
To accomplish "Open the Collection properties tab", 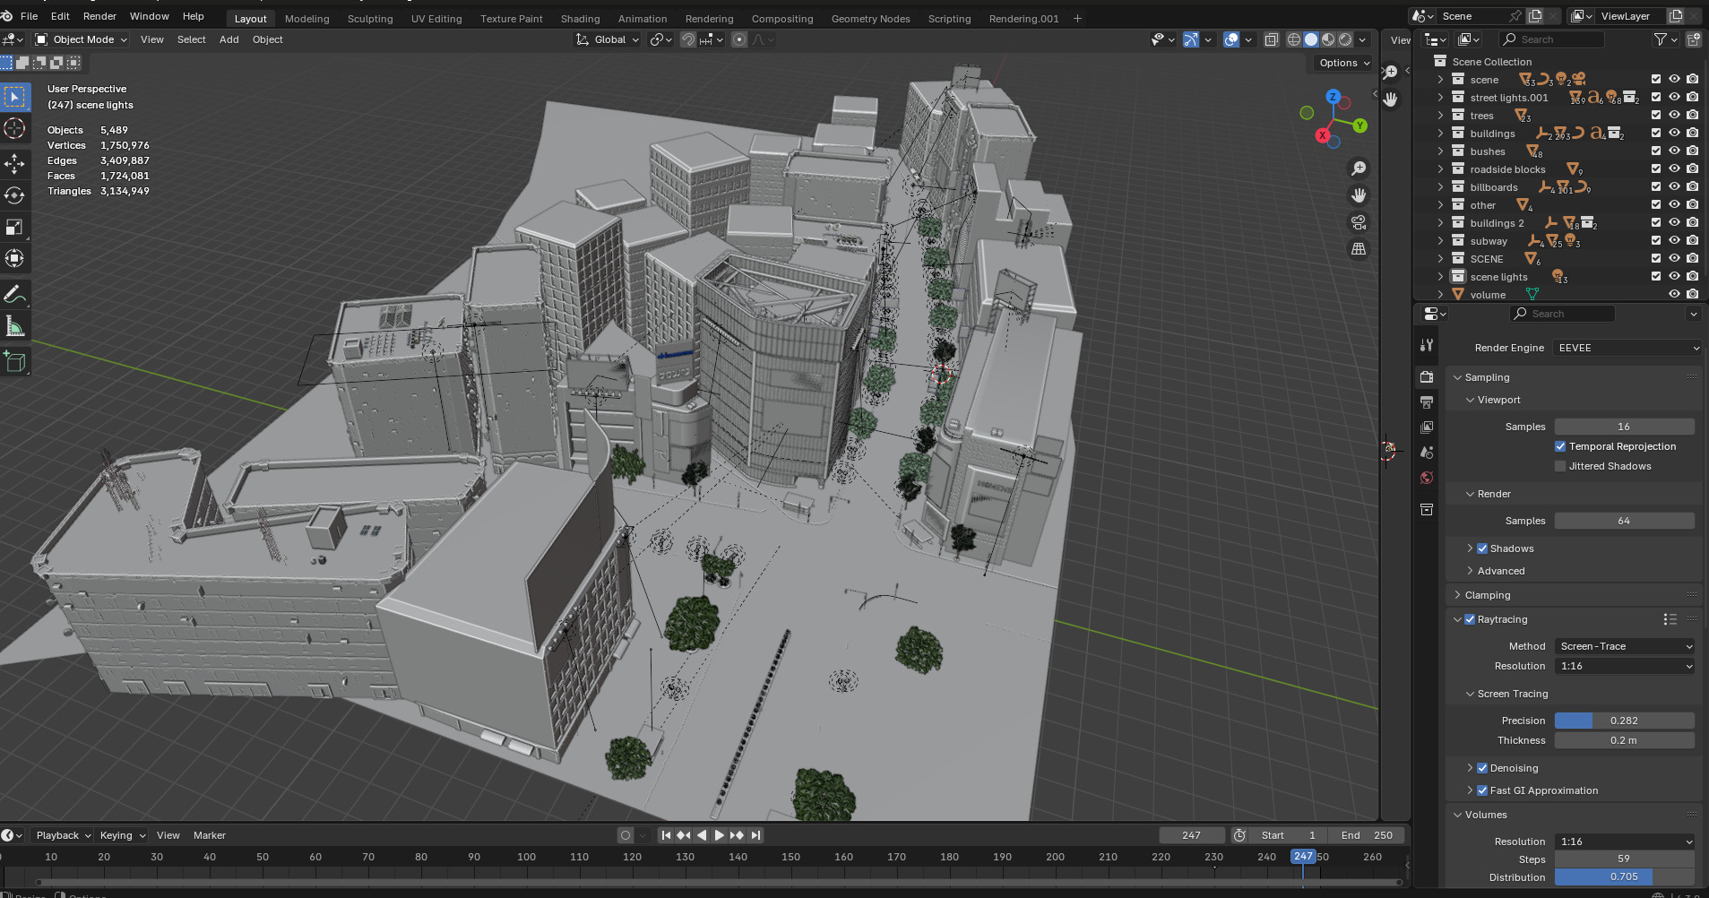I will (1427, 510).
